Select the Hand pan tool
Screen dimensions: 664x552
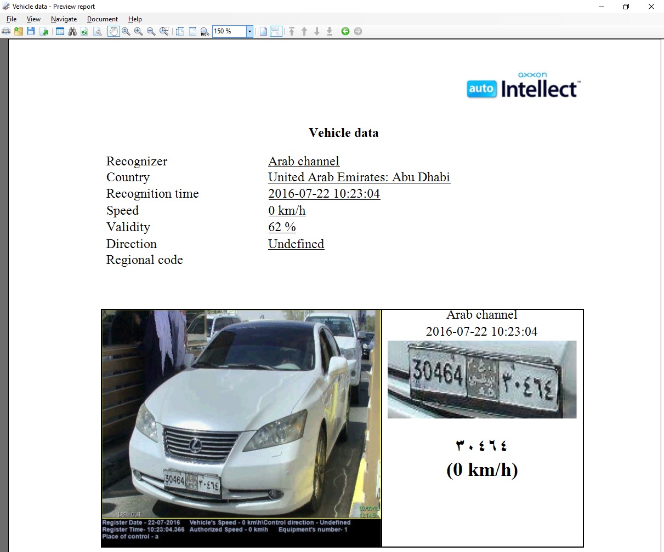(x=113, y=31)
